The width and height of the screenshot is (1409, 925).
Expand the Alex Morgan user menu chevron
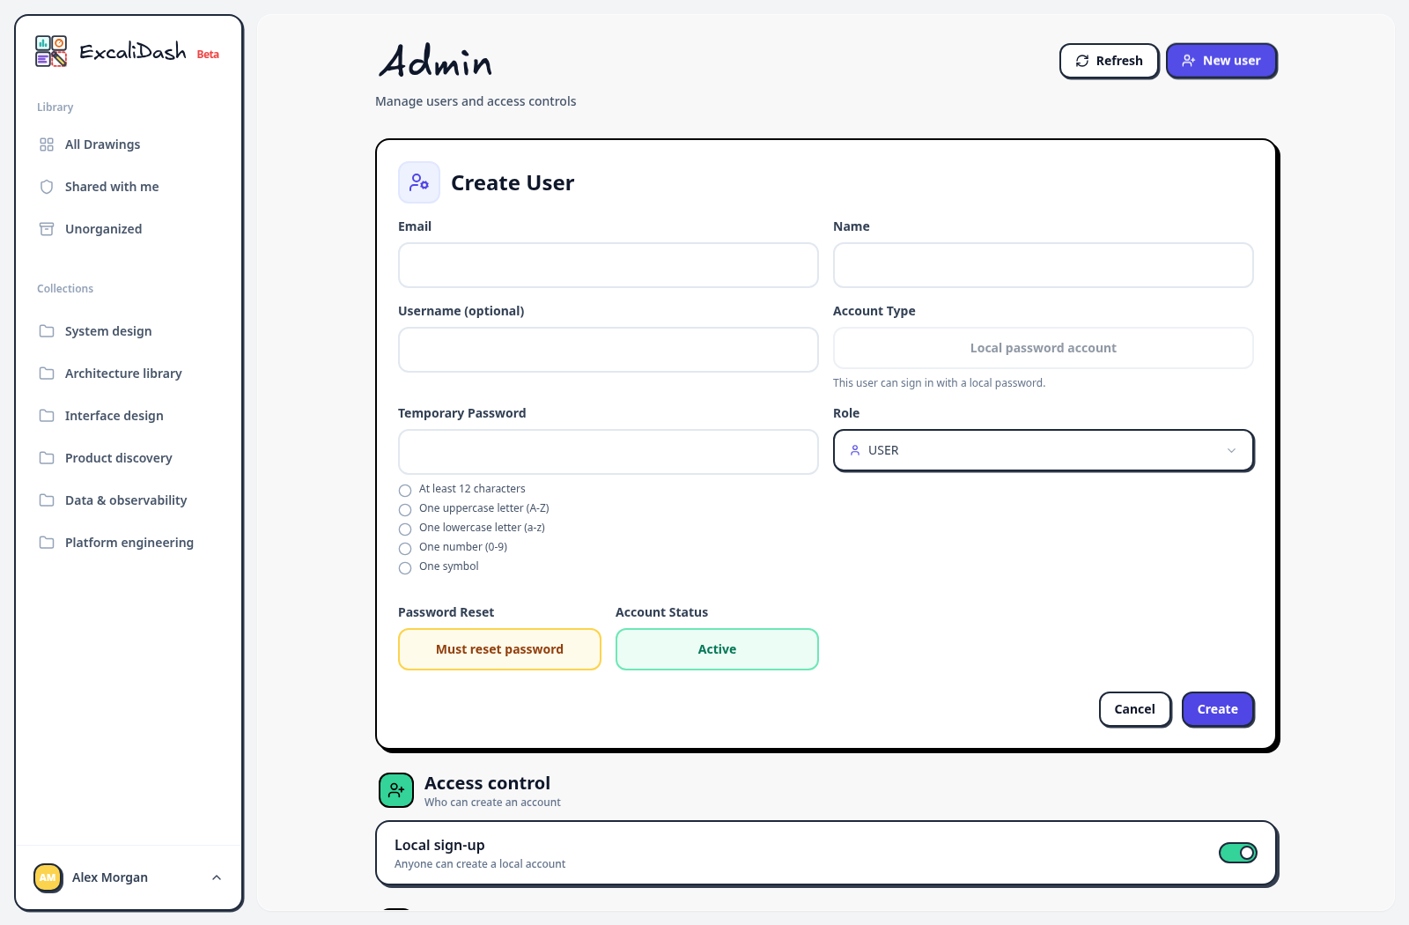coord(217,877)
